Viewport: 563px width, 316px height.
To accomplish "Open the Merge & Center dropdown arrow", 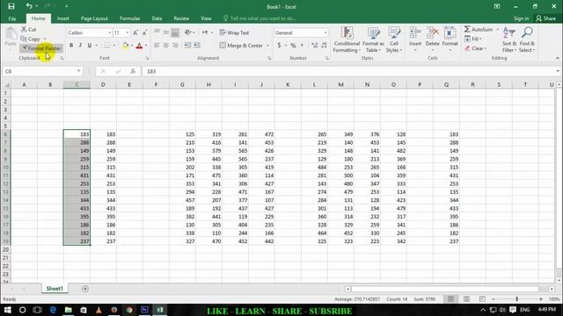I will [x=267, y=46].
